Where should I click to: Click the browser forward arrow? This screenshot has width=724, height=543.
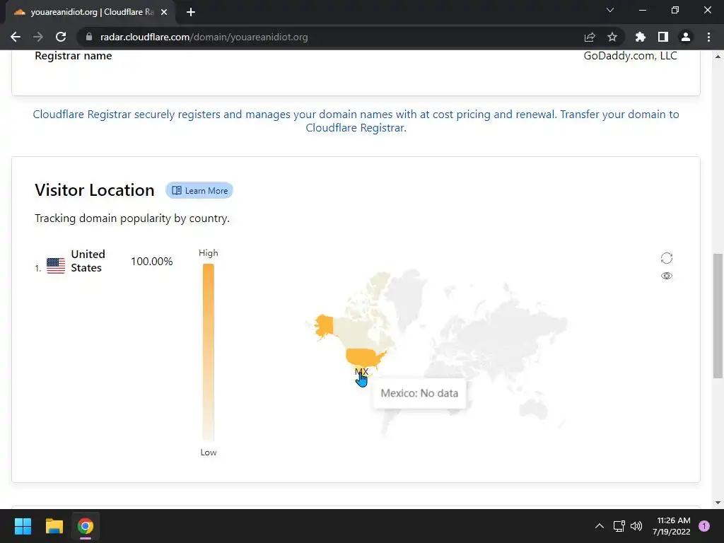click(x=38, y=37)
